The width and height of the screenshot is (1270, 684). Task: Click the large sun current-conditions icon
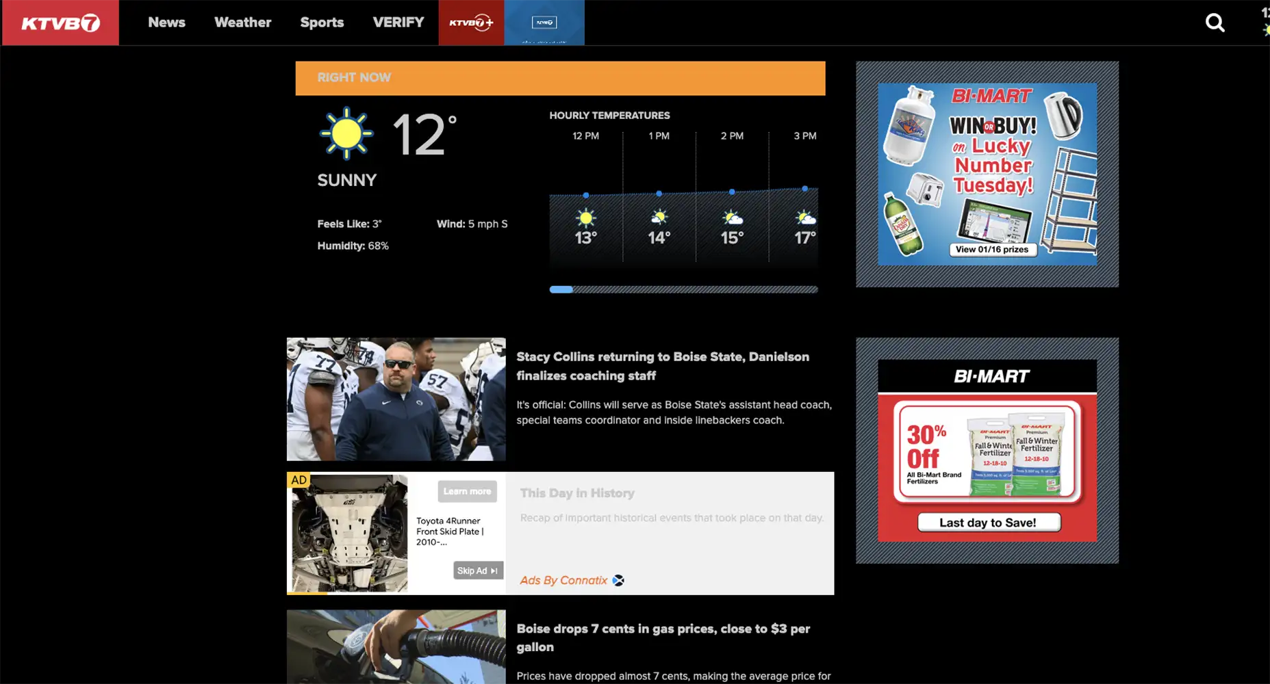[346, 133]
